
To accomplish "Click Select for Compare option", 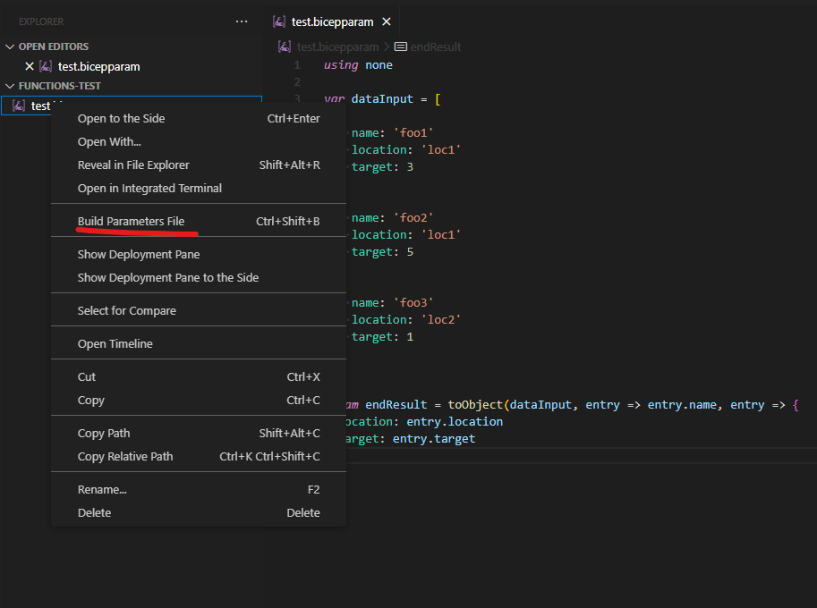I will (x=126, y=310).
